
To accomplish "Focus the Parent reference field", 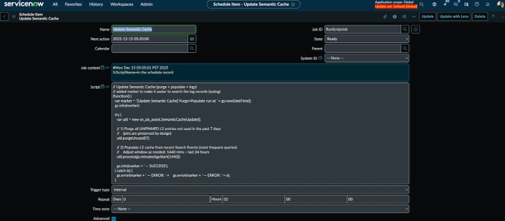I will coord(363,49).
